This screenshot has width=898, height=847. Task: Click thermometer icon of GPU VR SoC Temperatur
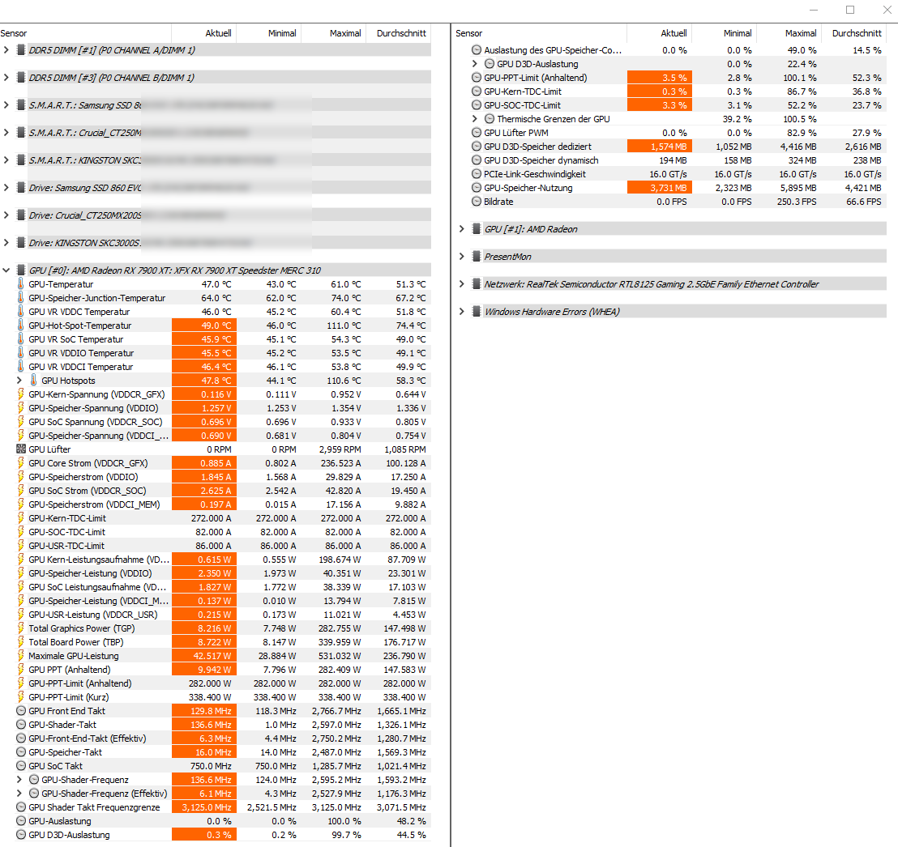coord(20,338)
